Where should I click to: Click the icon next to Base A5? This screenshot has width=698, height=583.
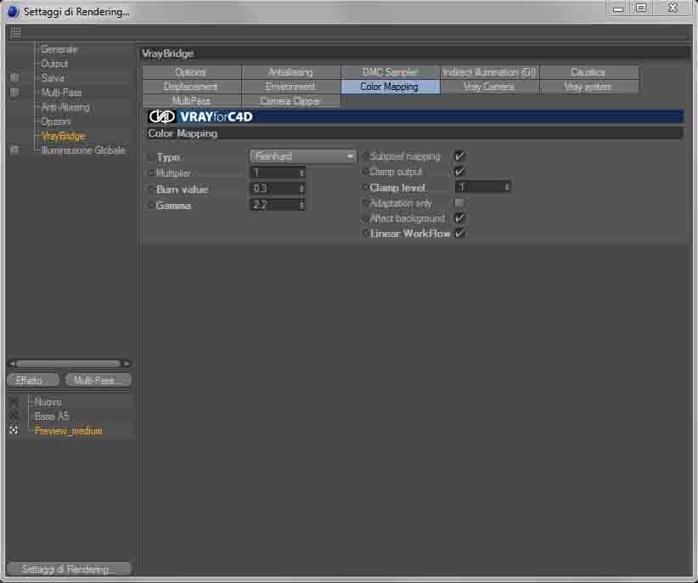coord(14,416)
